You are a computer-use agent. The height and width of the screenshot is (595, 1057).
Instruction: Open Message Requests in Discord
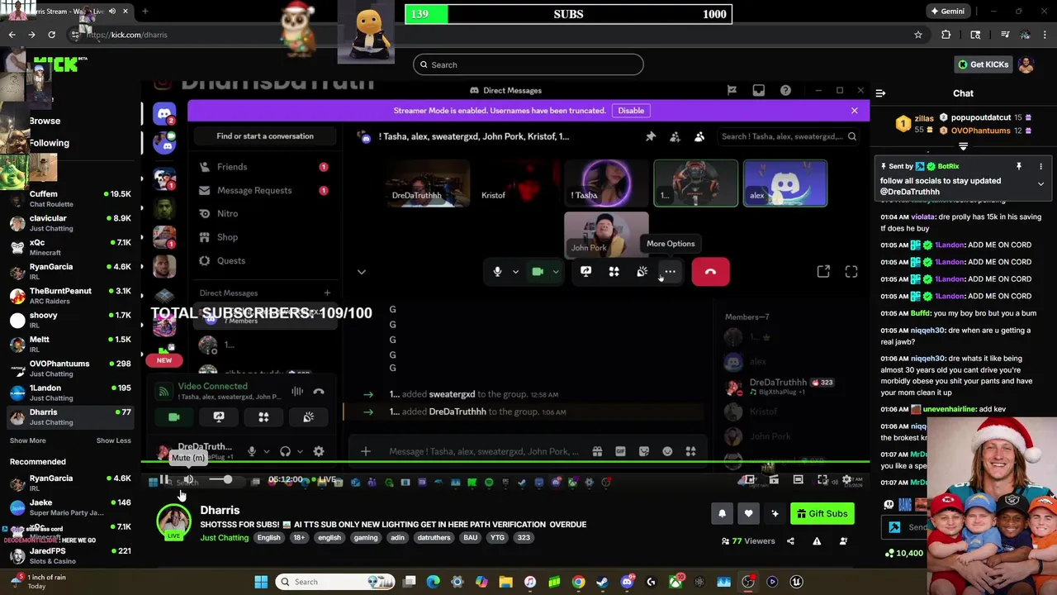click(264, 190)
